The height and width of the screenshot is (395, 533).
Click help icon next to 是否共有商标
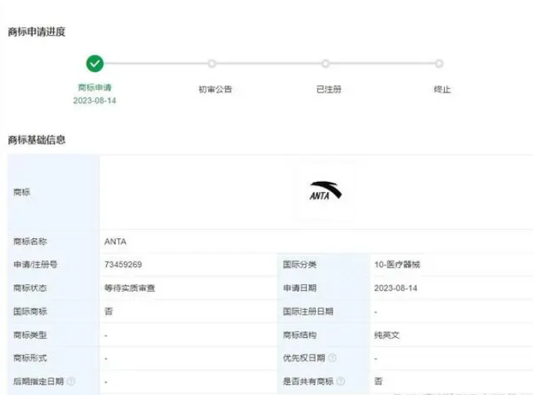(341, 382)
